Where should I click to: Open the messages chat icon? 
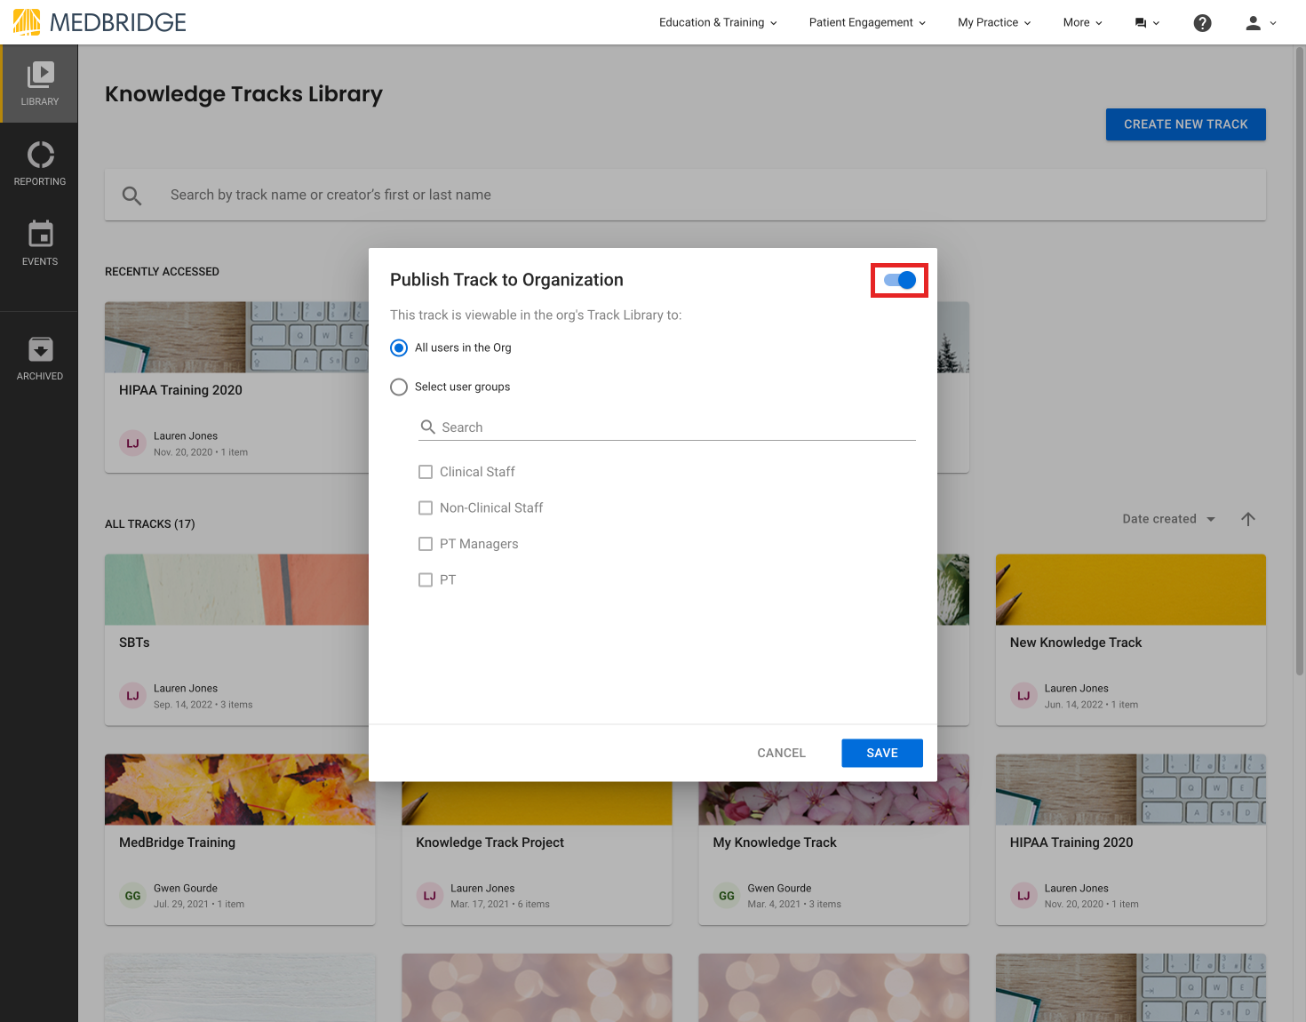pyautogui.click(x=1142, y=22)
